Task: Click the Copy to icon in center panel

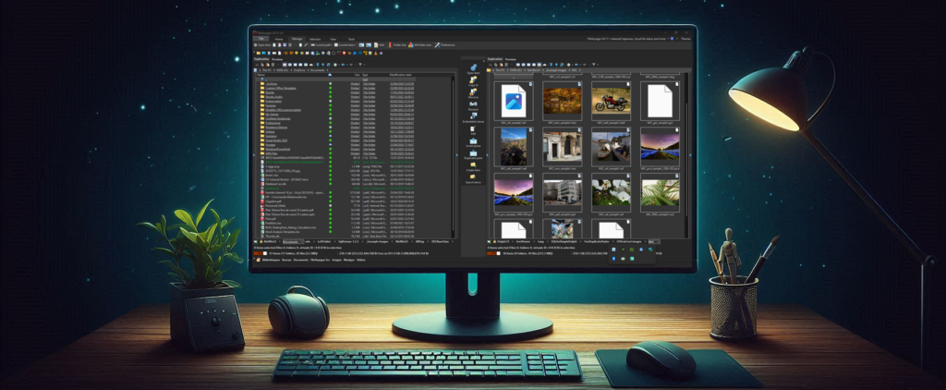Action: [x=473, y=79]
